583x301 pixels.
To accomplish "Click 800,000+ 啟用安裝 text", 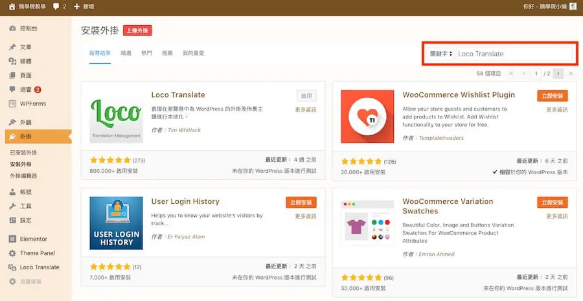I will [114, 172].
